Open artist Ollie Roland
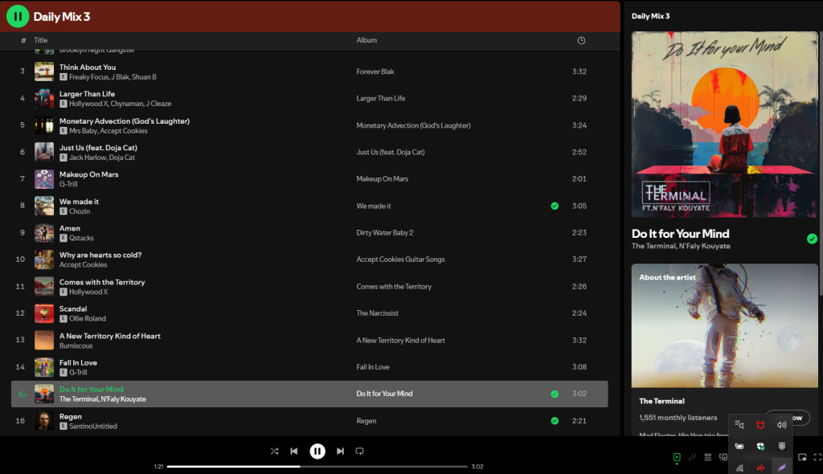Screen dimensions: 823x474 (88, 319)
